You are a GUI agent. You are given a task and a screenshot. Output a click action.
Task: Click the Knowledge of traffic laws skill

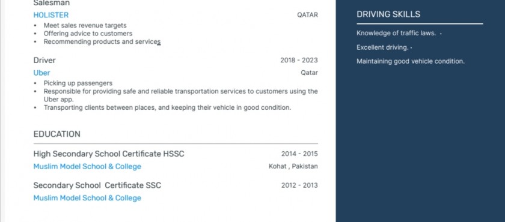[x=396, y=33]
